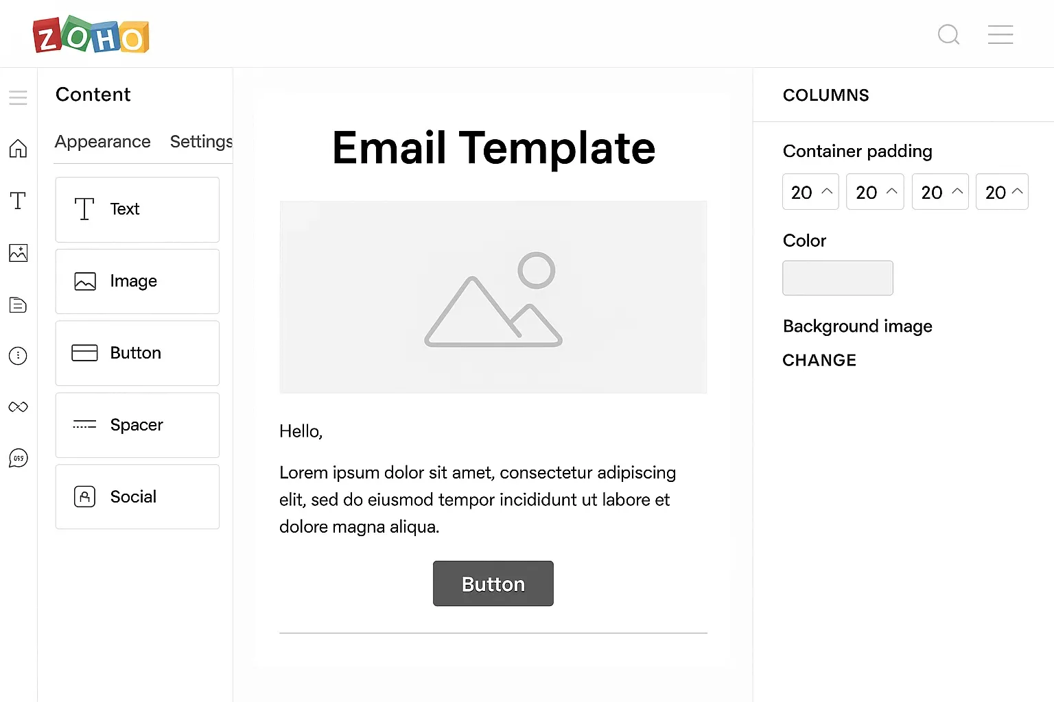Screen dimensions: 1054x702
Task: Click the dark Button in email template
Action: 493,583
